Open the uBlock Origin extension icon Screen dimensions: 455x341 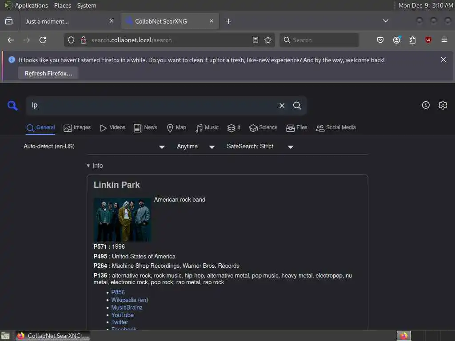pyautogui.click(x=428, y=40)
